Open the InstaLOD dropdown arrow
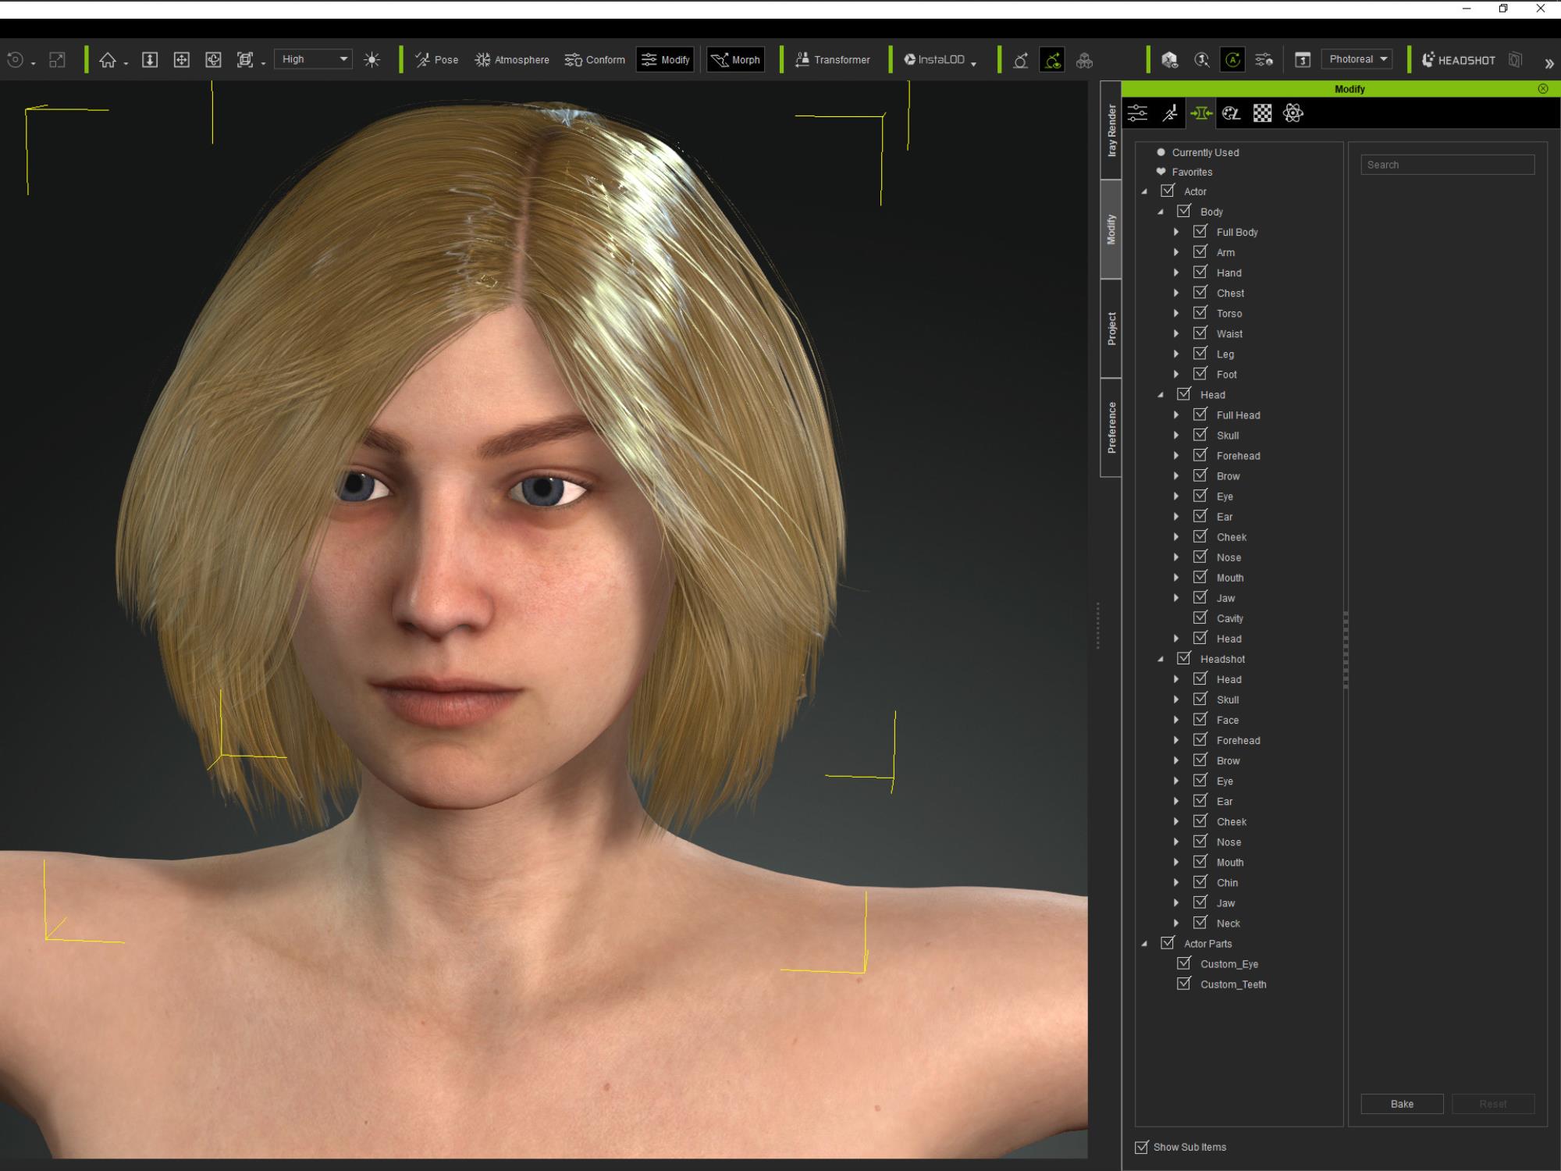Viewport: 1561px width, 1171px height. (x=974, y=64)
